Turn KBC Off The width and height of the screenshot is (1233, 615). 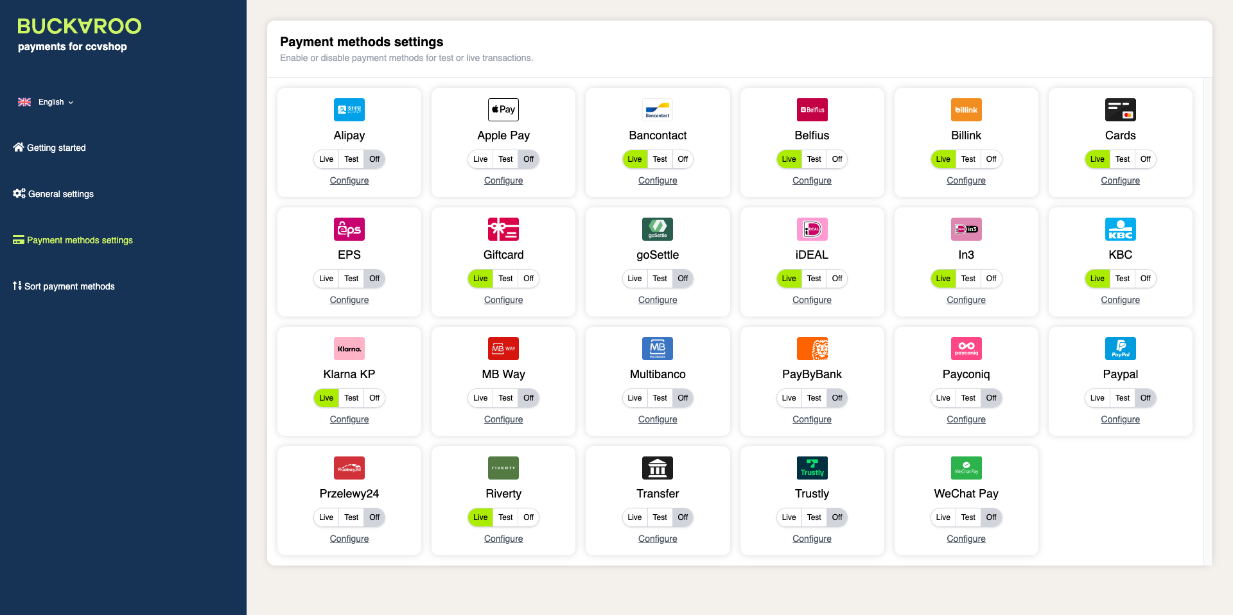click(x=1145, y=279)
